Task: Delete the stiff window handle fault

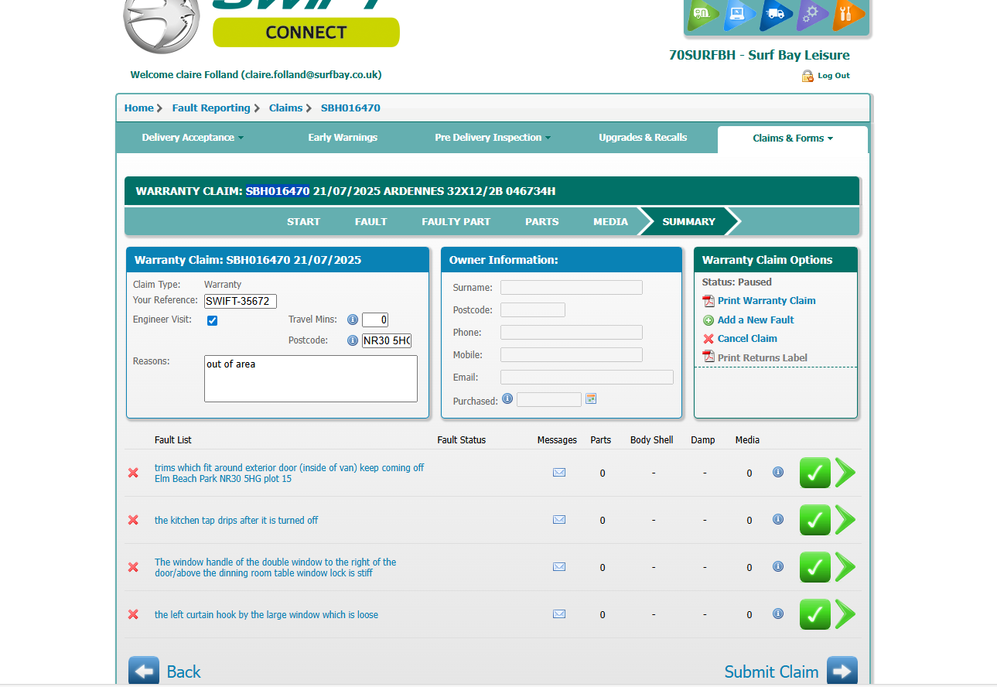Action: pos(133,567)
